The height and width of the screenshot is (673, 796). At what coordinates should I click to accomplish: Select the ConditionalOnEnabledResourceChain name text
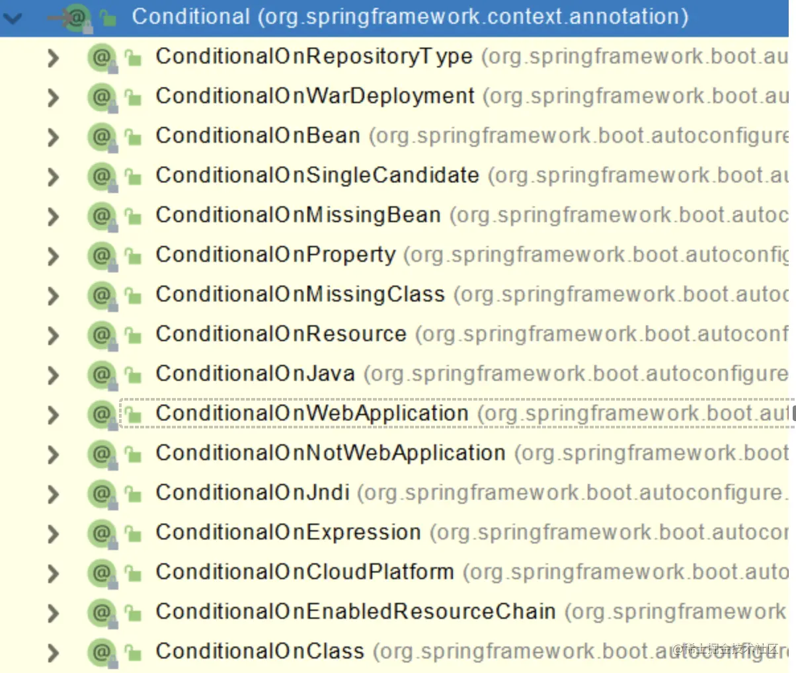point(356,612)
